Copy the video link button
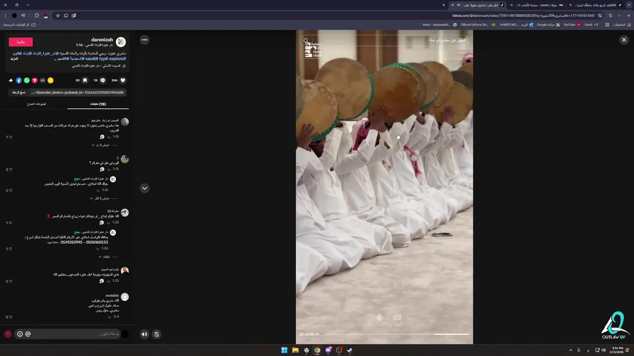Image resolution: width=634 pixels, height=356 pixels. point(19,92)
